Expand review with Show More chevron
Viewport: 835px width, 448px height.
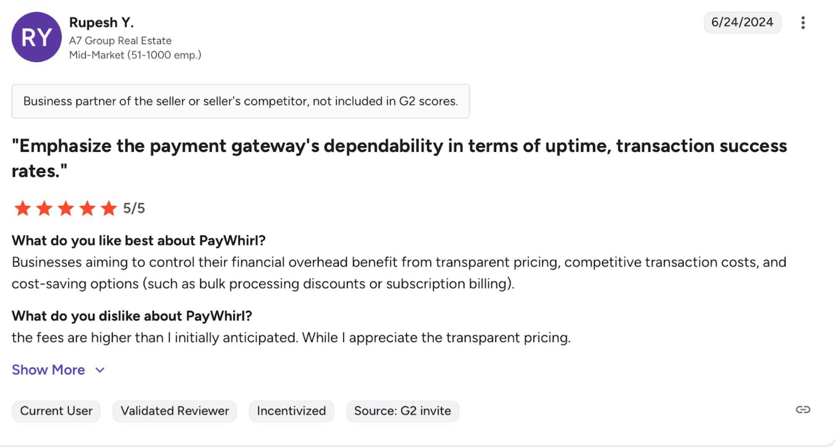[100, 370]
